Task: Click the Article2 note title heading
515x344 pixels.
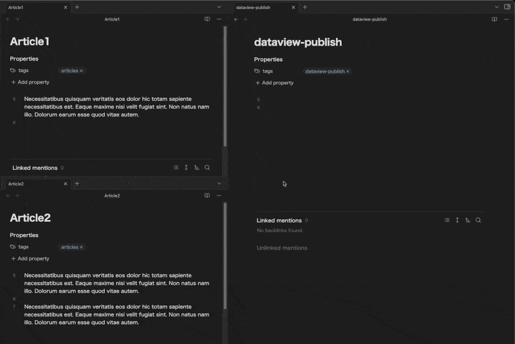Action: click(x=30, y=218)
